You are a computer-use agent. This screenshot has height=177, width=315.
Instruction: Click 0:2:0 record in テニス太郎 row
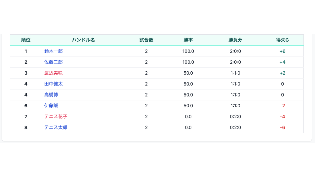tap(235, 127)
